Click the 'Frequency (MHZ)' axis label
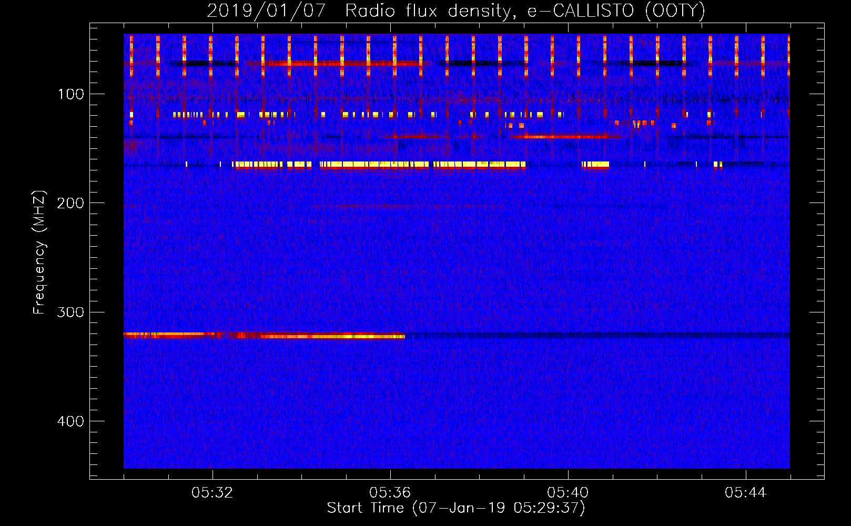Viewport: 851px width, 526px height. coord(39,252)
